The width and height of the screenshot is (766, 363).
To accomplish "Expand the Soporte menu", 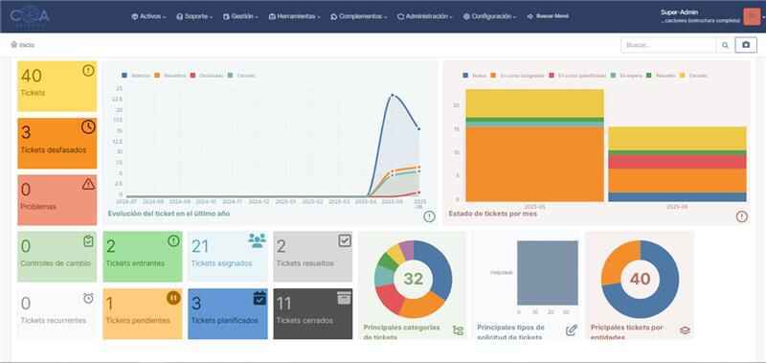I will point(194,16).
